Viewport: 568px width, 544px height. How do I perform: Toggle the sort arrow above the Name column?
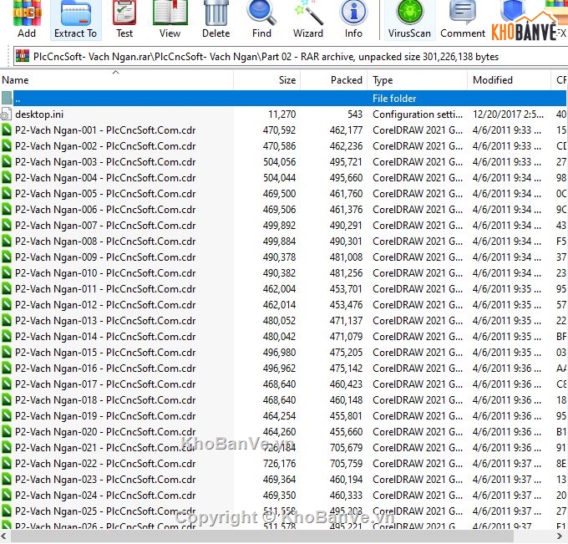pos(115,72)
